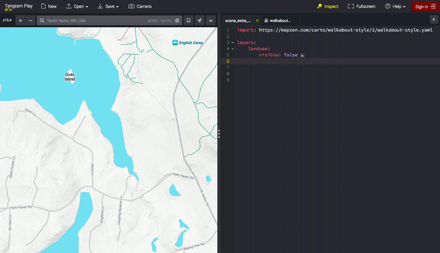Click the Camera screenshot button
Screen dimensions: 440x253
[x=140, y=6]
